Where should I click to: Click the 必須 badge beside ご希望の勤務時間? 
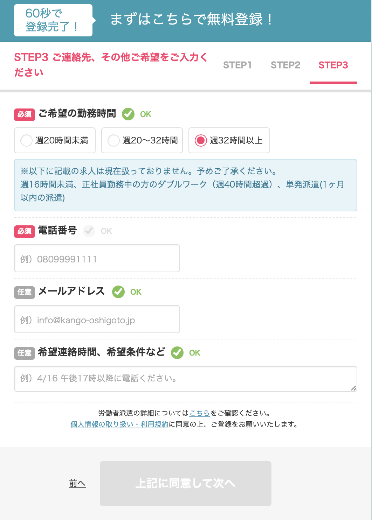(25, 114)
